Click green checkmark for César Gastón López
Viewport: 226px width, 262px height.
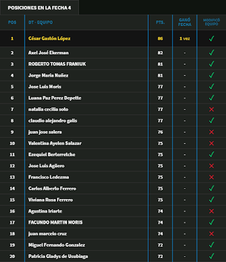(211, 39)
